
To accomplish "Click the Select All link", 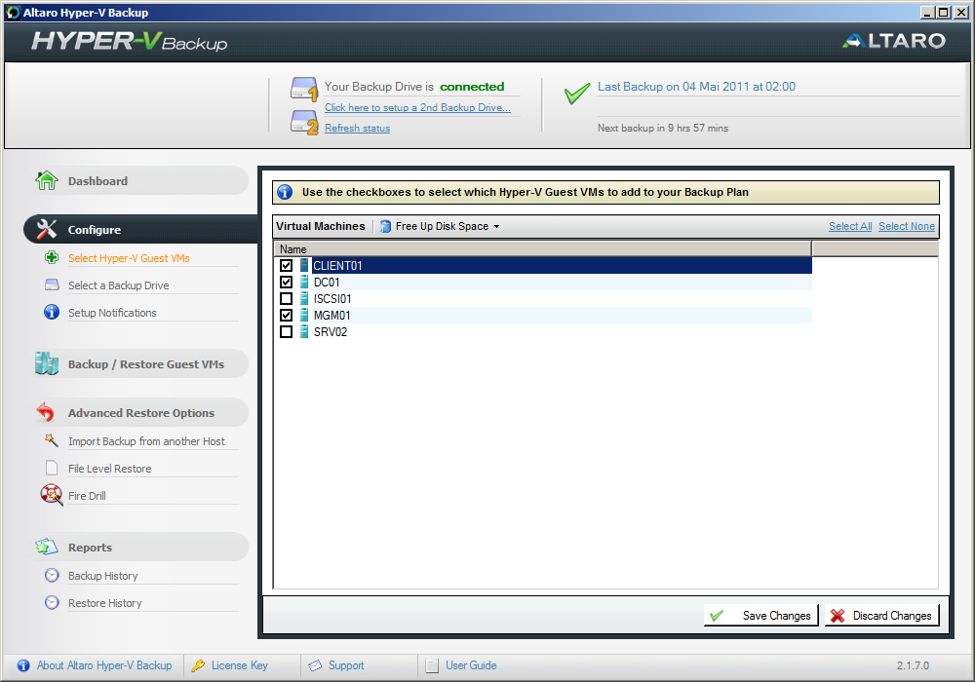I will 850,226.
